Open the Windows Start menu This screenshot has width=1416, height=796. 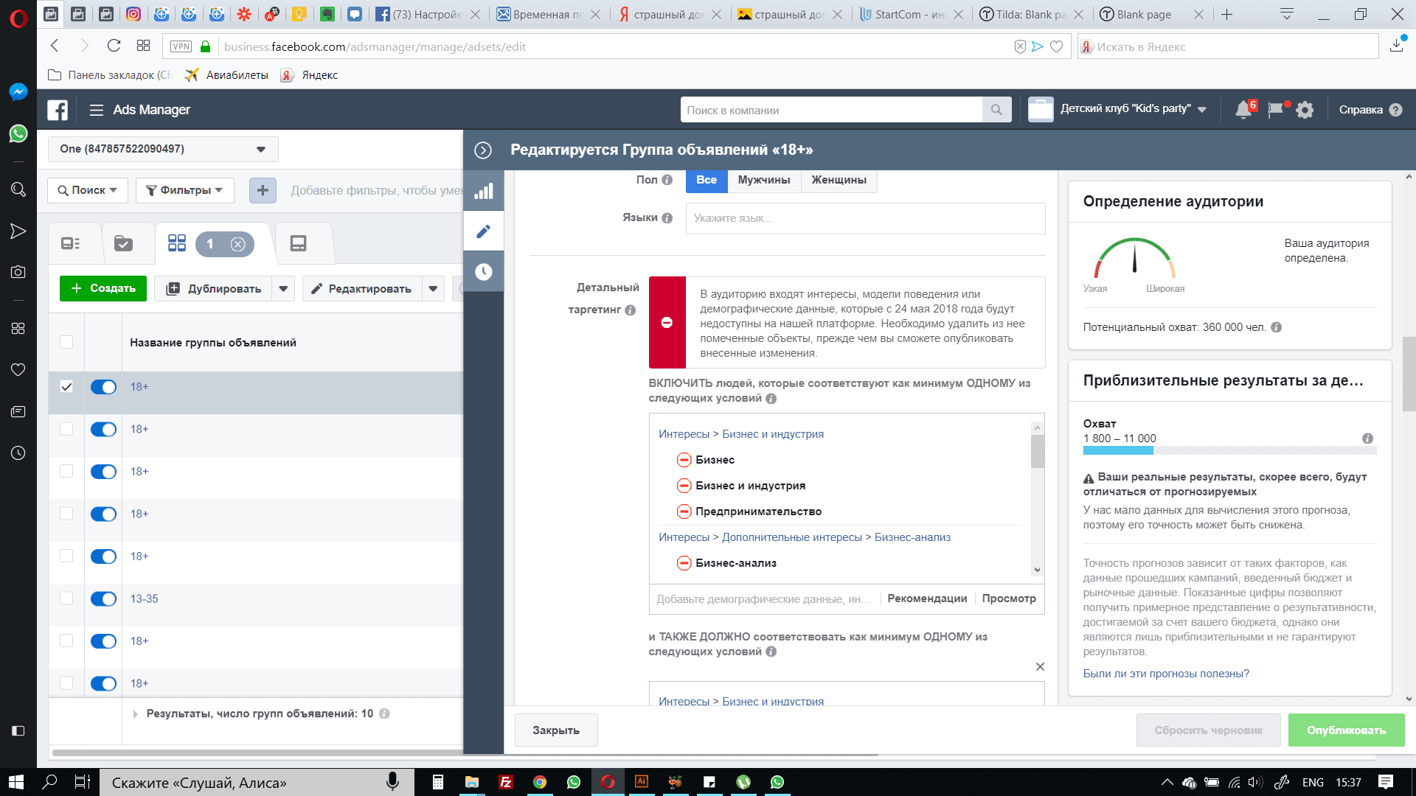point(16,782)
